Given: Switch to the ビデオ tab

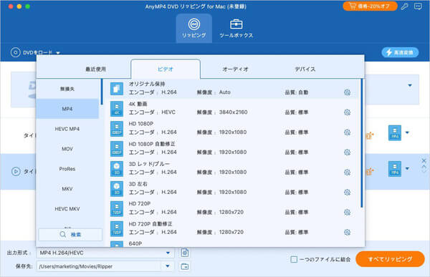Looking at the screenshot, I should point(166,69).
